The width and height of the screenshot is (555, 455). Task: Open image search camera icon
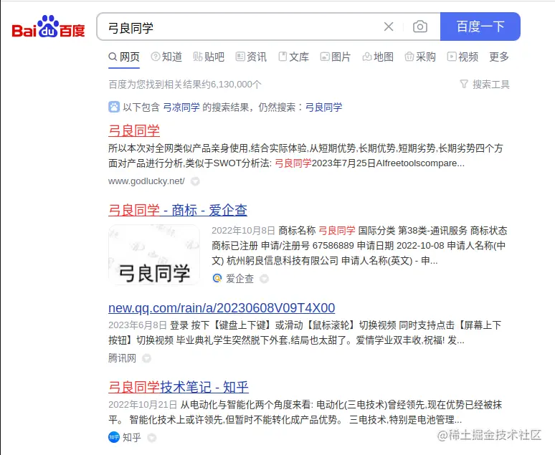click(x=420, y=27)
